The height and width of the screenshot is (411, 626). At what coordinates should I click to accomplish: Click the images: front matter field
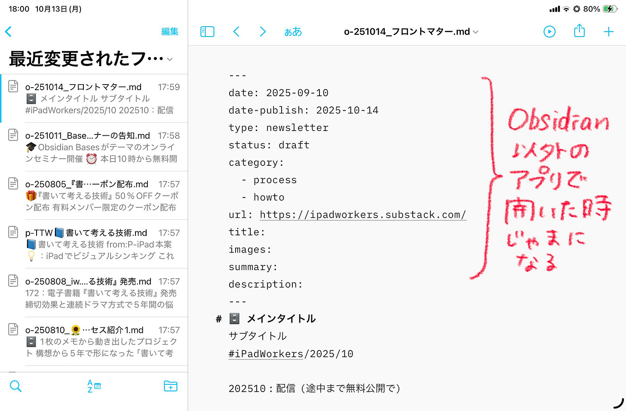(250, 250)
